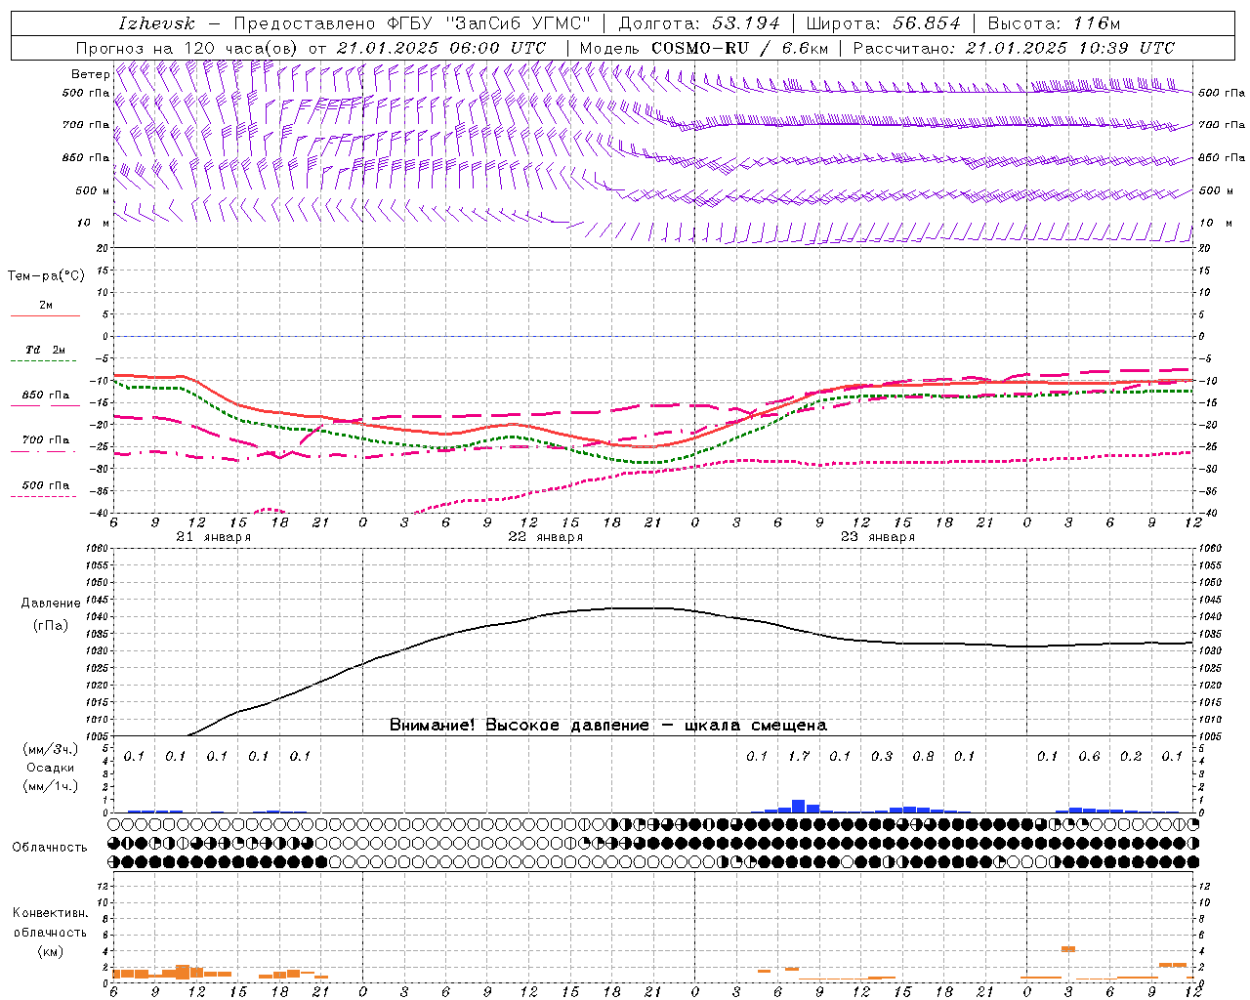The height and width of the screenshot is (1000, 1250).
Task: Click the precipitation value "0.8"
Action: 923,756
